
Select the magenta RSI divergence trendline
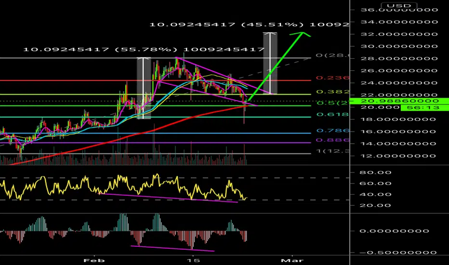pos(168,198)
